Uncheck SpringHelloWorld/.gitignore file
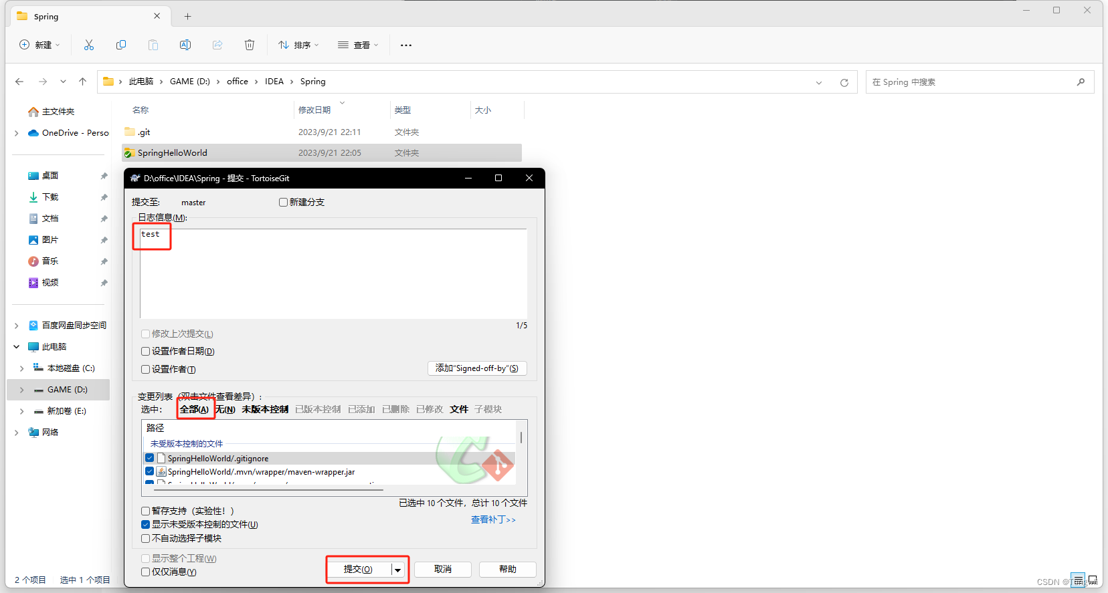Viewport: 1108px width, 593px height. coord(149,458)
